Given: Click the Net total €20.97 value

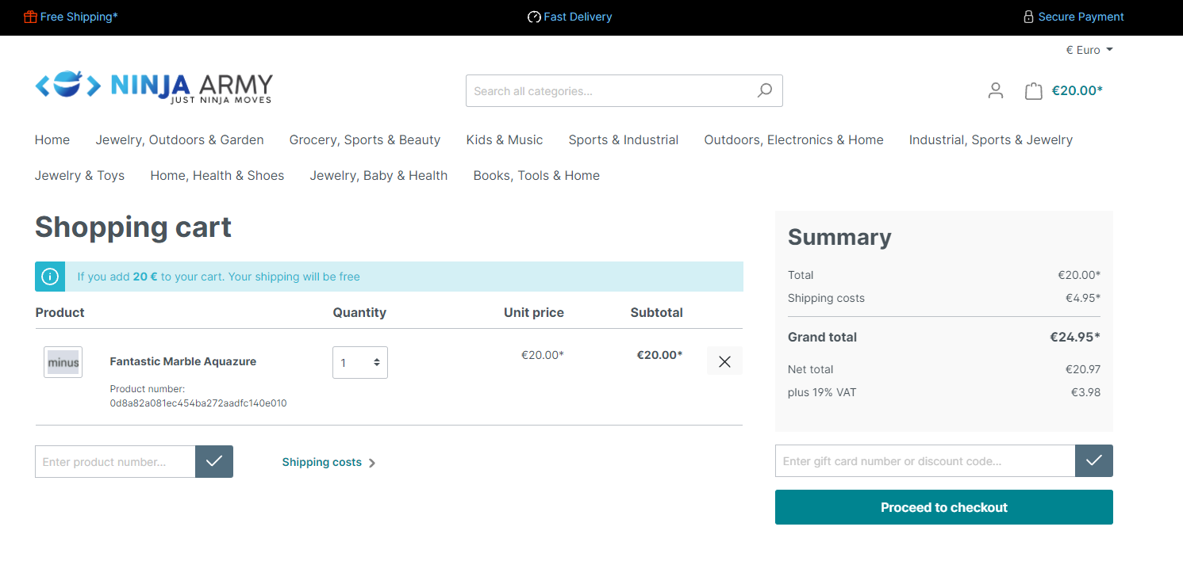Looking at the screenshot, I should (x=1083, y=369).
